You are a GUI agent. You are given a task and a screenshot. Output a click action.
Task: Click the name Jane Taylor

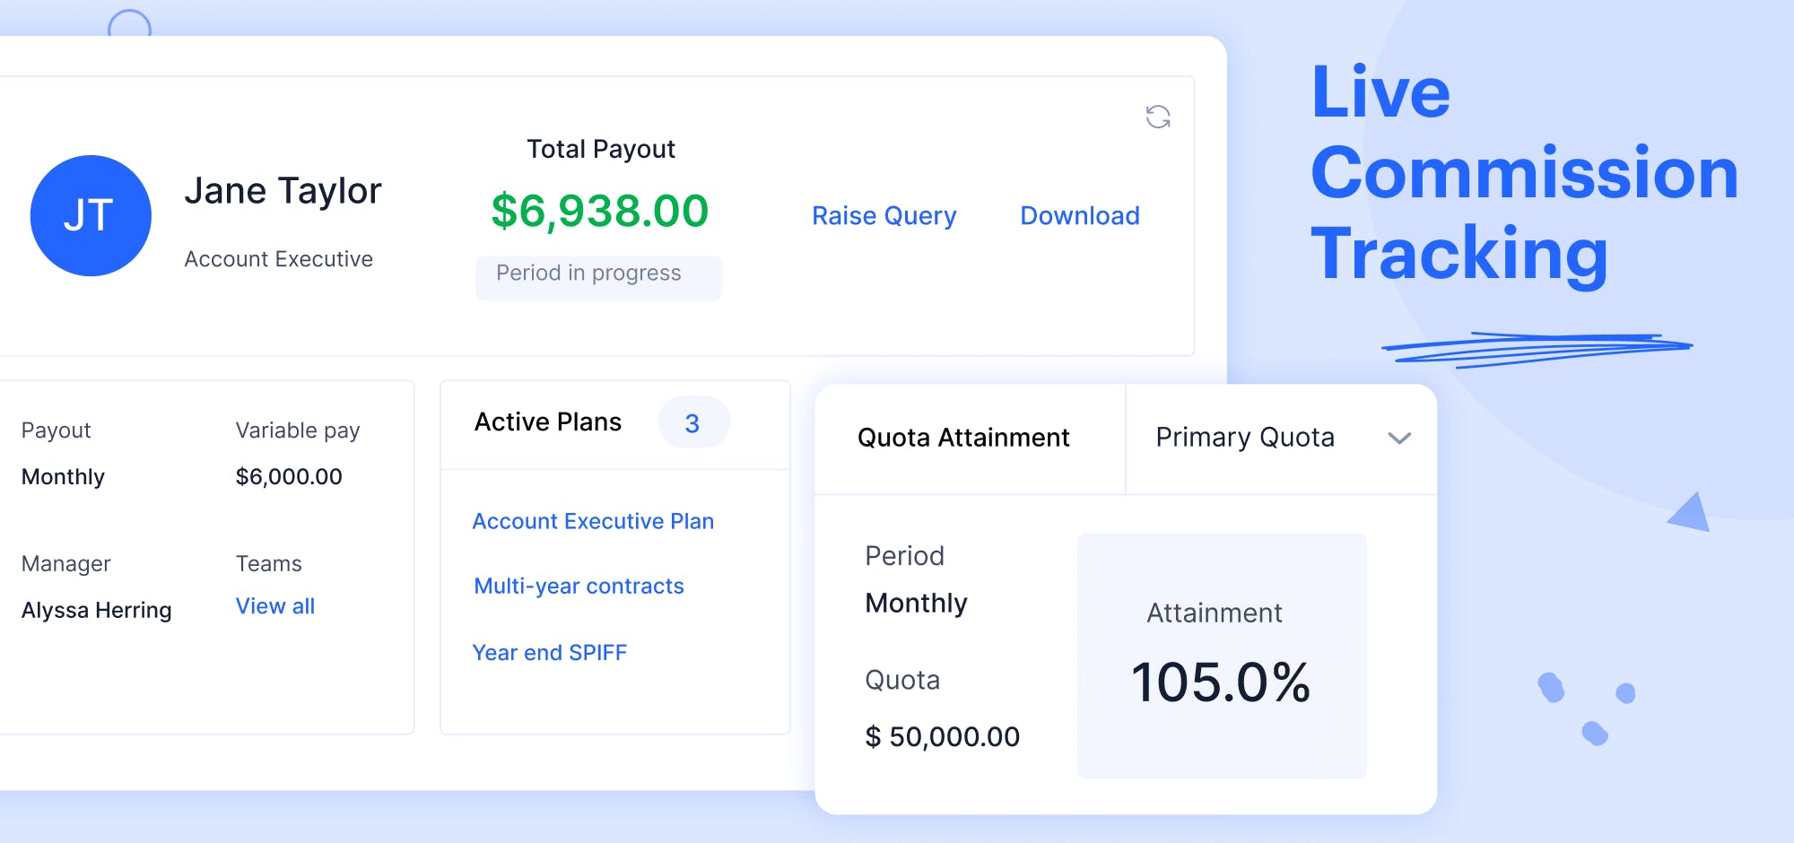pyautogui.click(x=283, y=191)
